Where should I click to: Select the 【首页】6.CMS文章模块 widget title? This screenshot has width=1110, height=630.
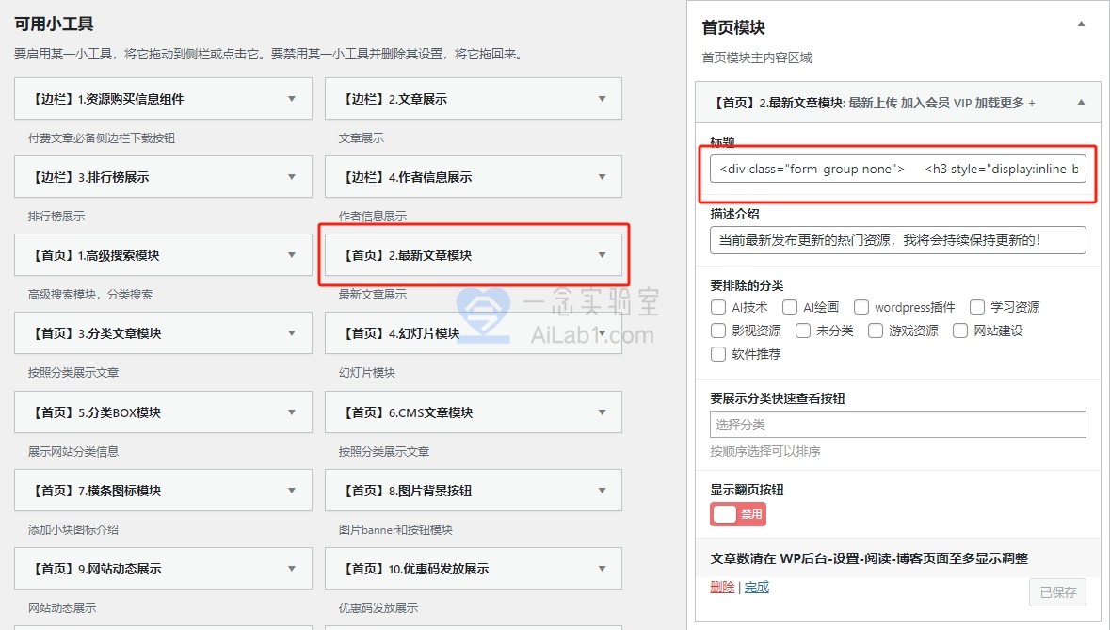pos(406,412)
